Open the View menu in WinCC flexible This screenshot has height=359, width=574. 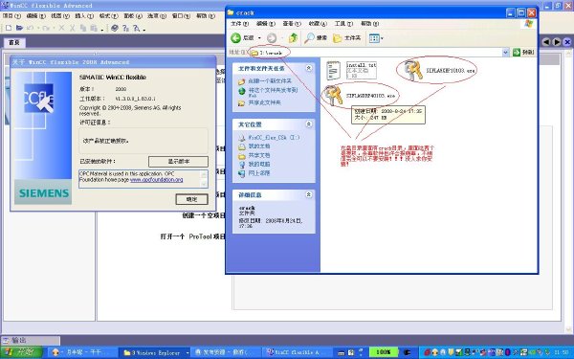point(59,16)
